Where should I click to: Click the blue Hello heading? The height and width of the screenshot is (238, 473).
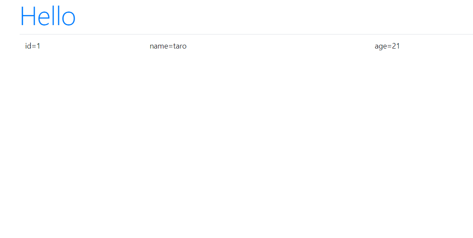[x=48, y=17]
